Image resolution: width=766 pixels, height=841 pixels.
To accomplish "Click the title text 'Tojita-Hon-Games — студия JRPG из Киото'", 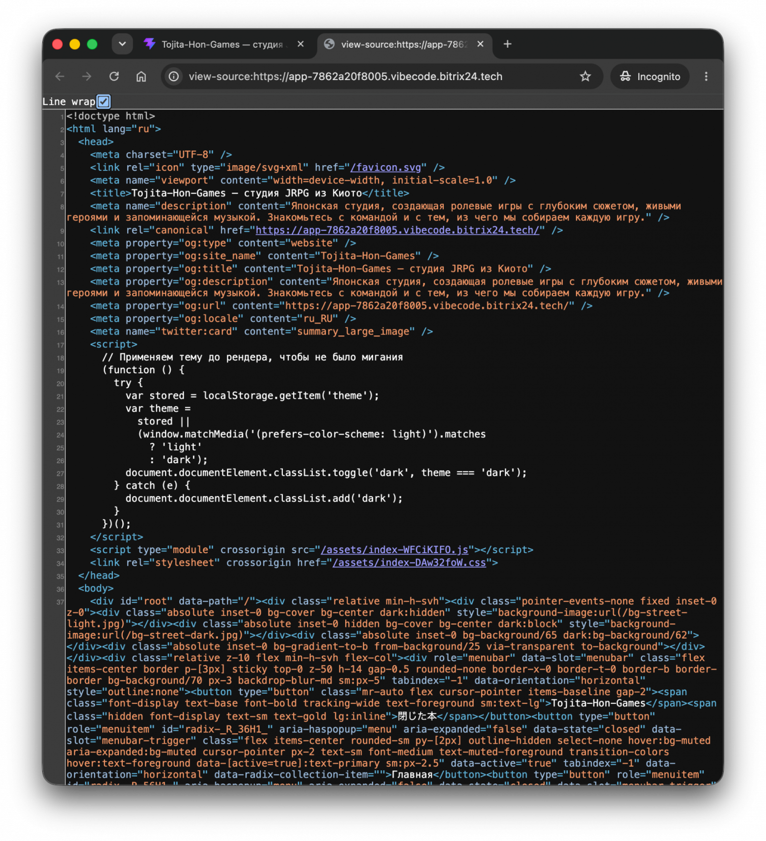I will (246, 193).
